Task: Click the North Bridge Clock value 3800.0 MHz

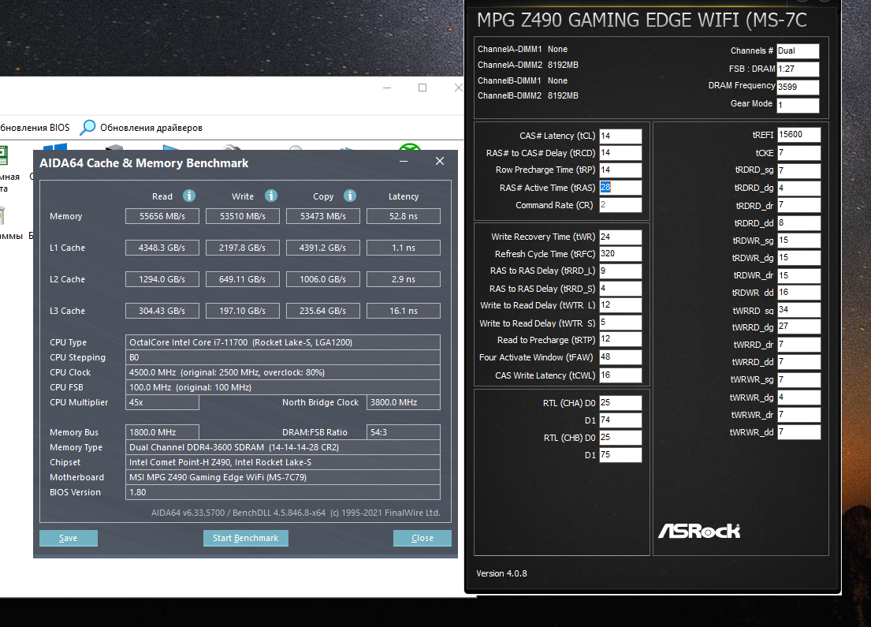Action: tap(404, 402)
